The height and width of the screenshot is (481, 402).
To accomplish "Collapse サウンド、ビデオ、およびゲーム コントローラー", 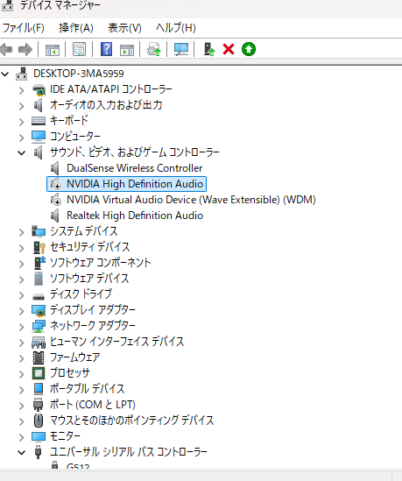I will pyautogui.click(x=22, y=152).
